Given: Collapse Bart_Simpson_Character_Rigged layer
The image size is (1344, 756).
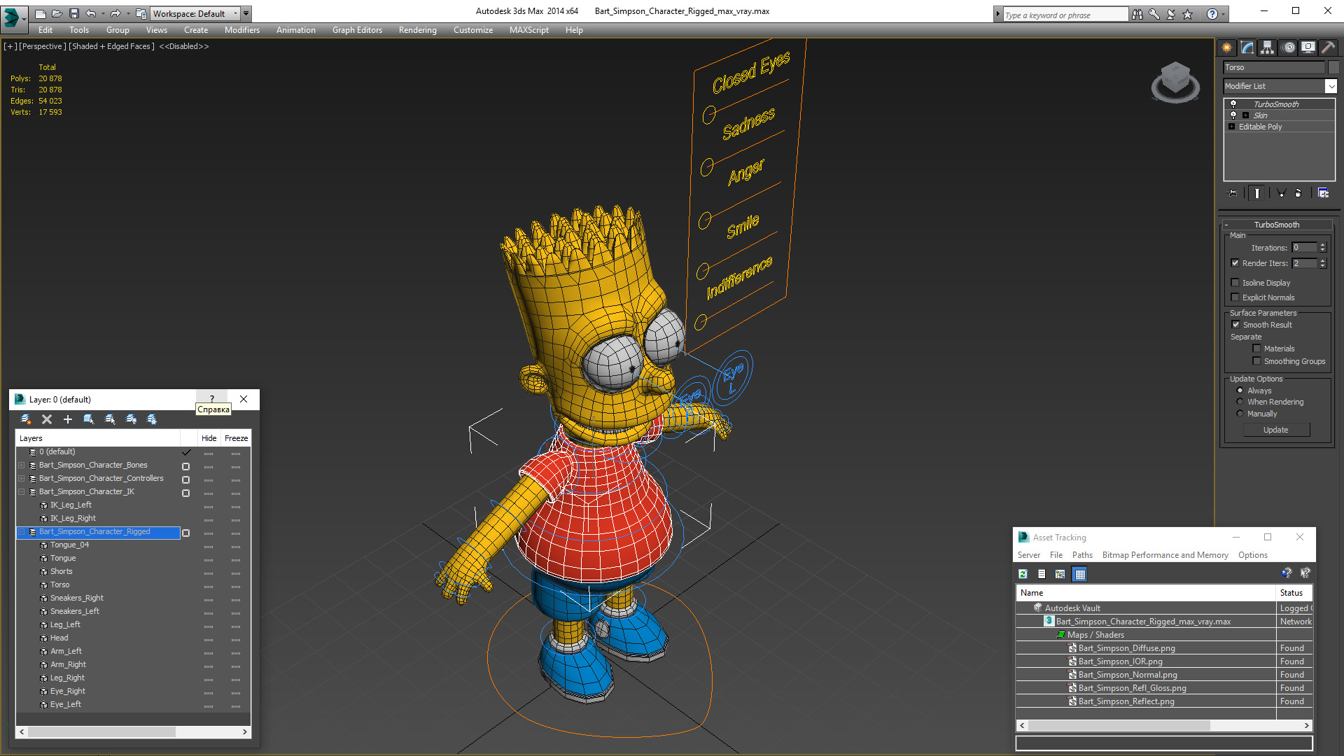Looking at the screenshot, I should click(22, 532).
